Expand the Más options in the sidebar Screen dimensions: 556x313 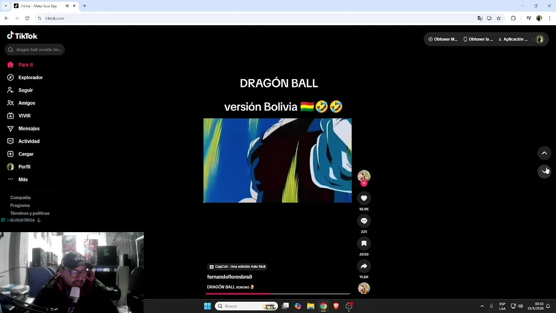click(18, 180)
